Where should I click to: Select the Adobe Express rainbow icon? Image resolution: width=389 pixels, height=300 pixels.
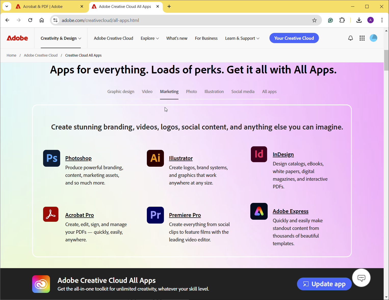pyautogui.click(x=259, y=211)
